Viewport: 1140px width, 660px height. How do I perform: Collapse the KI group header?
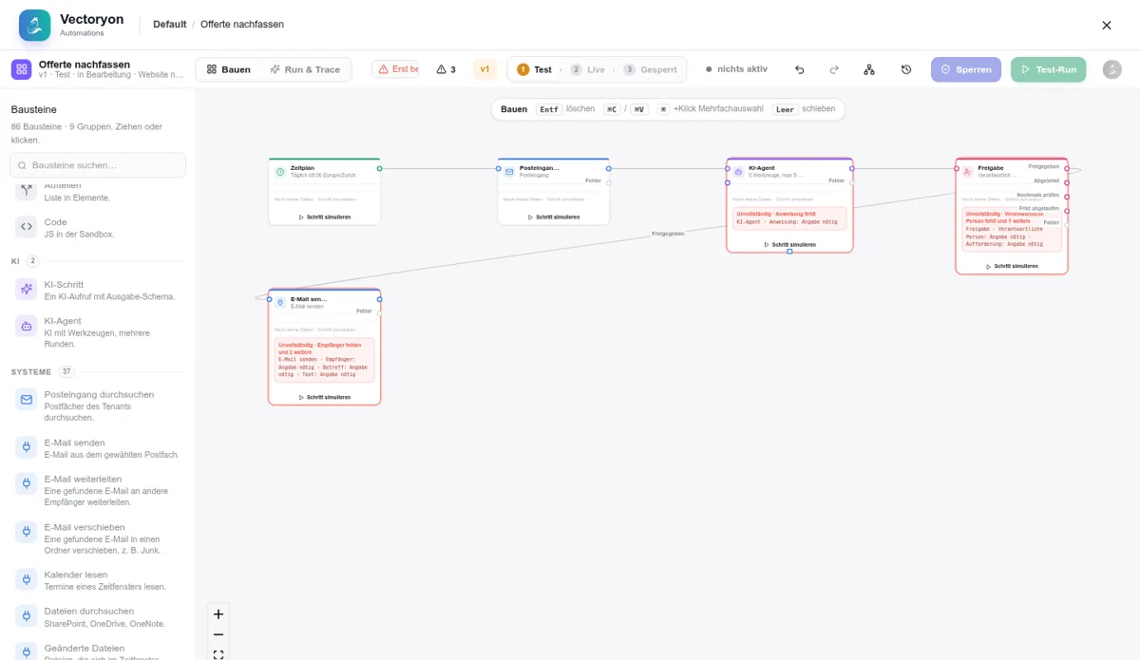click(x=98, y=260)
